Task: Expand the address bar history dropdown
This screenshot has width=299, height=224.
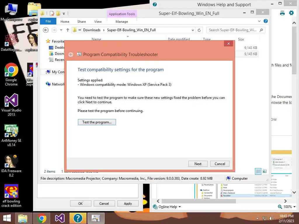Action: pos(193,30)
